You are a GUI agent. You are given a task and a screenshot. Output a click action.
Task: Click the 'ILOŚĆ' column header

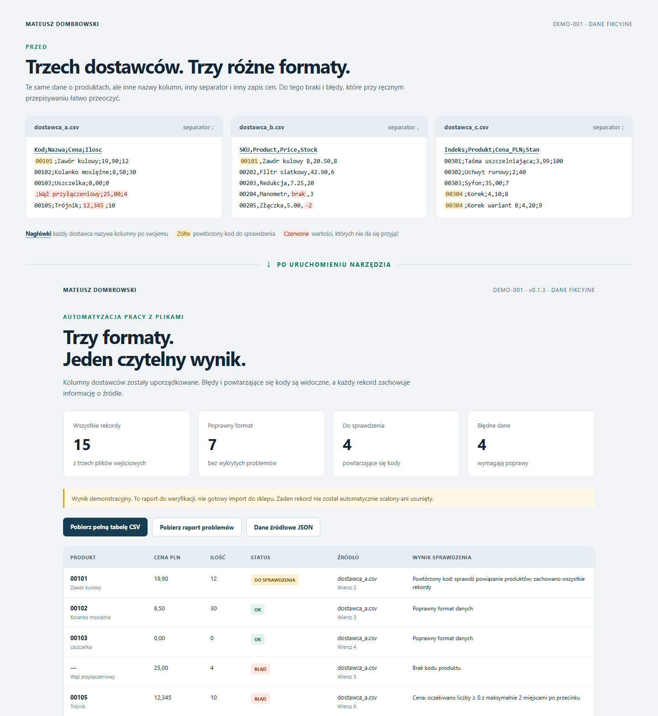click(218, 557)
